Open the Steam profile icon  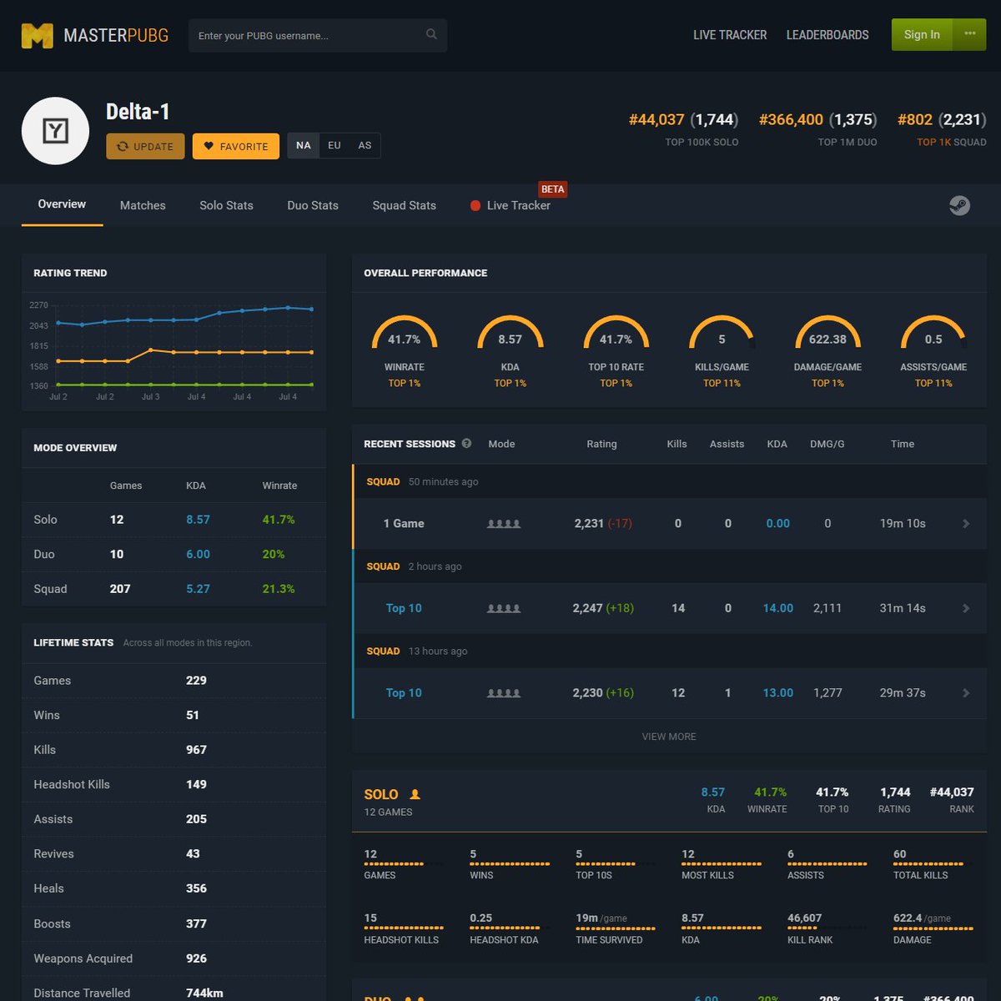click(x=959, y=205)
